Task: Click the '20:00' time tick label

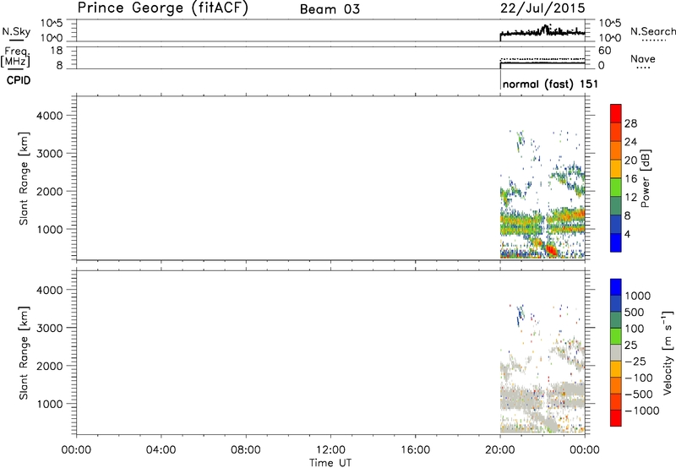Action: click(500, 450)
